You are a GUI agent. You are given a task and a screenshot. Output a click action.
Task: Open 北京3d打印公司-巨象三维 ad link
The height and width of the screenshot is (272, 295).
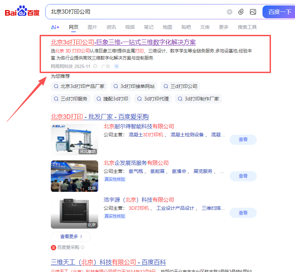pos(123,42)
